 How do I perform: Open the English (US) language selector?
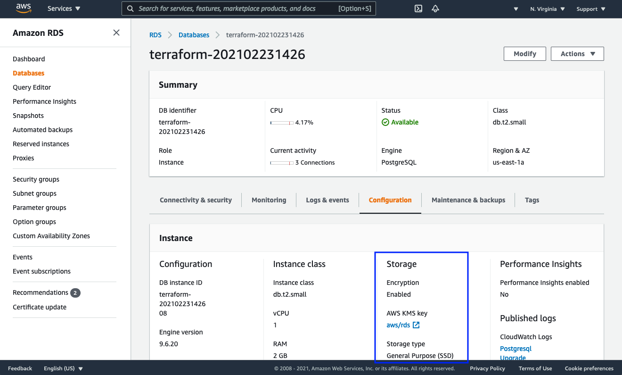63,368
